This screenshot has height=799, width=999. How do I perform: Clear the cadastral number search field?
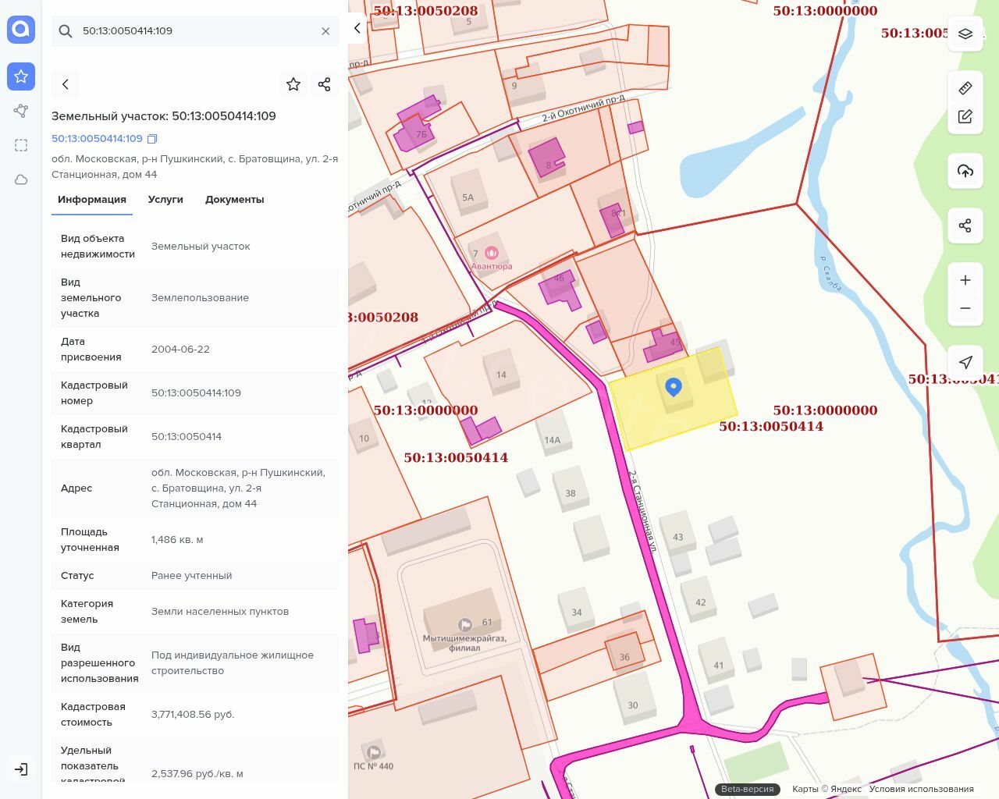click(x=325, y=31)
